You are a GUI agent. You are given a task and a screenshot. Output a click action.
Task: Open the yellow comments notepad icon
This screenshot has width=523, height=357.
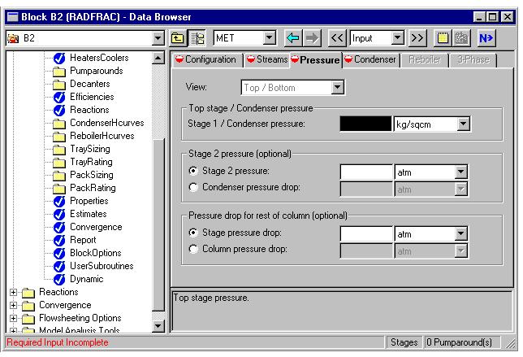coord(443,38)
